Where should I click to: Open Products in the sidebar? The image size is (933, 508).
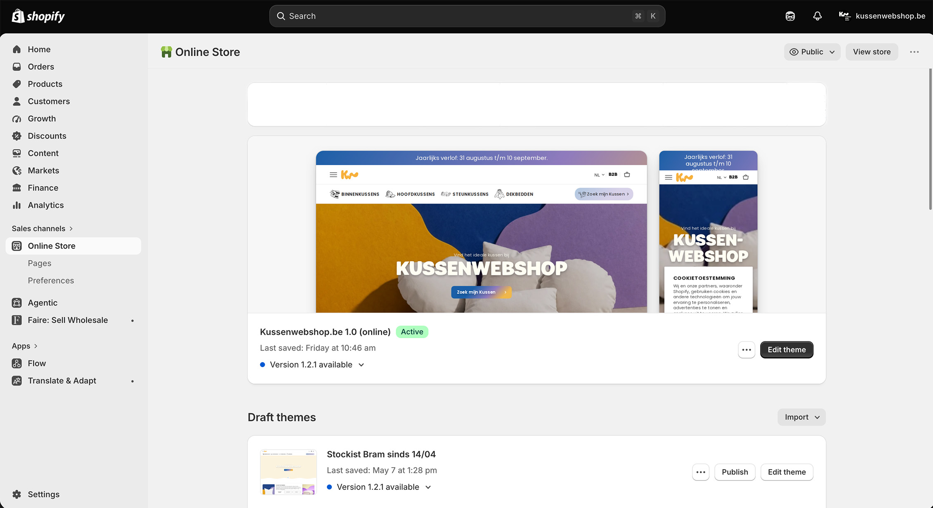pyautogui.click(x=73, y=84)
